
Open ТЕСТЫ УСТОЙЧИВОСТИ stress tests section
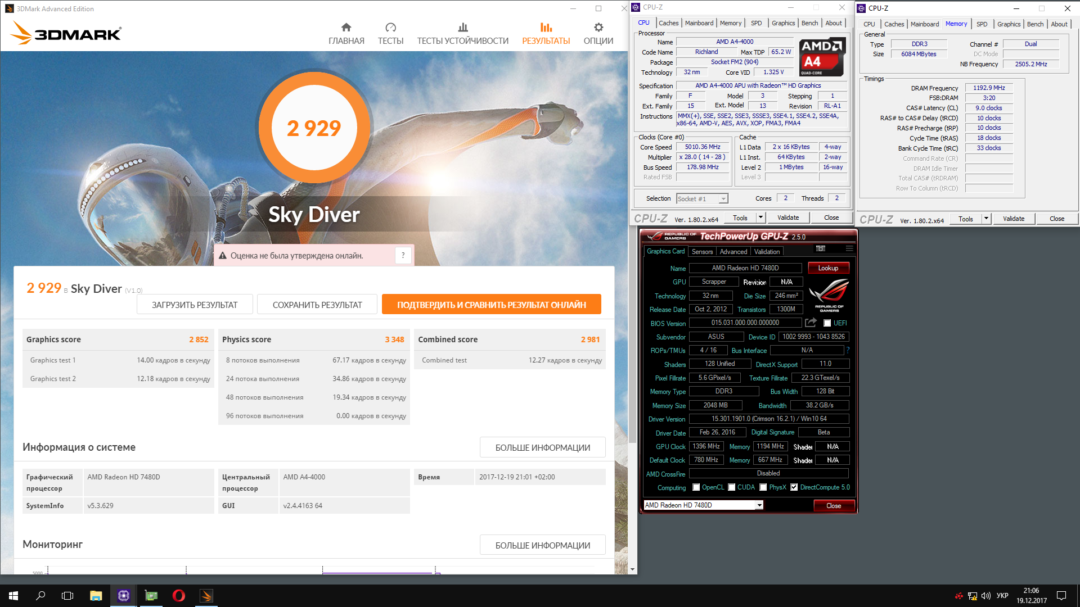pyautogui.click(x=462, y=34)
